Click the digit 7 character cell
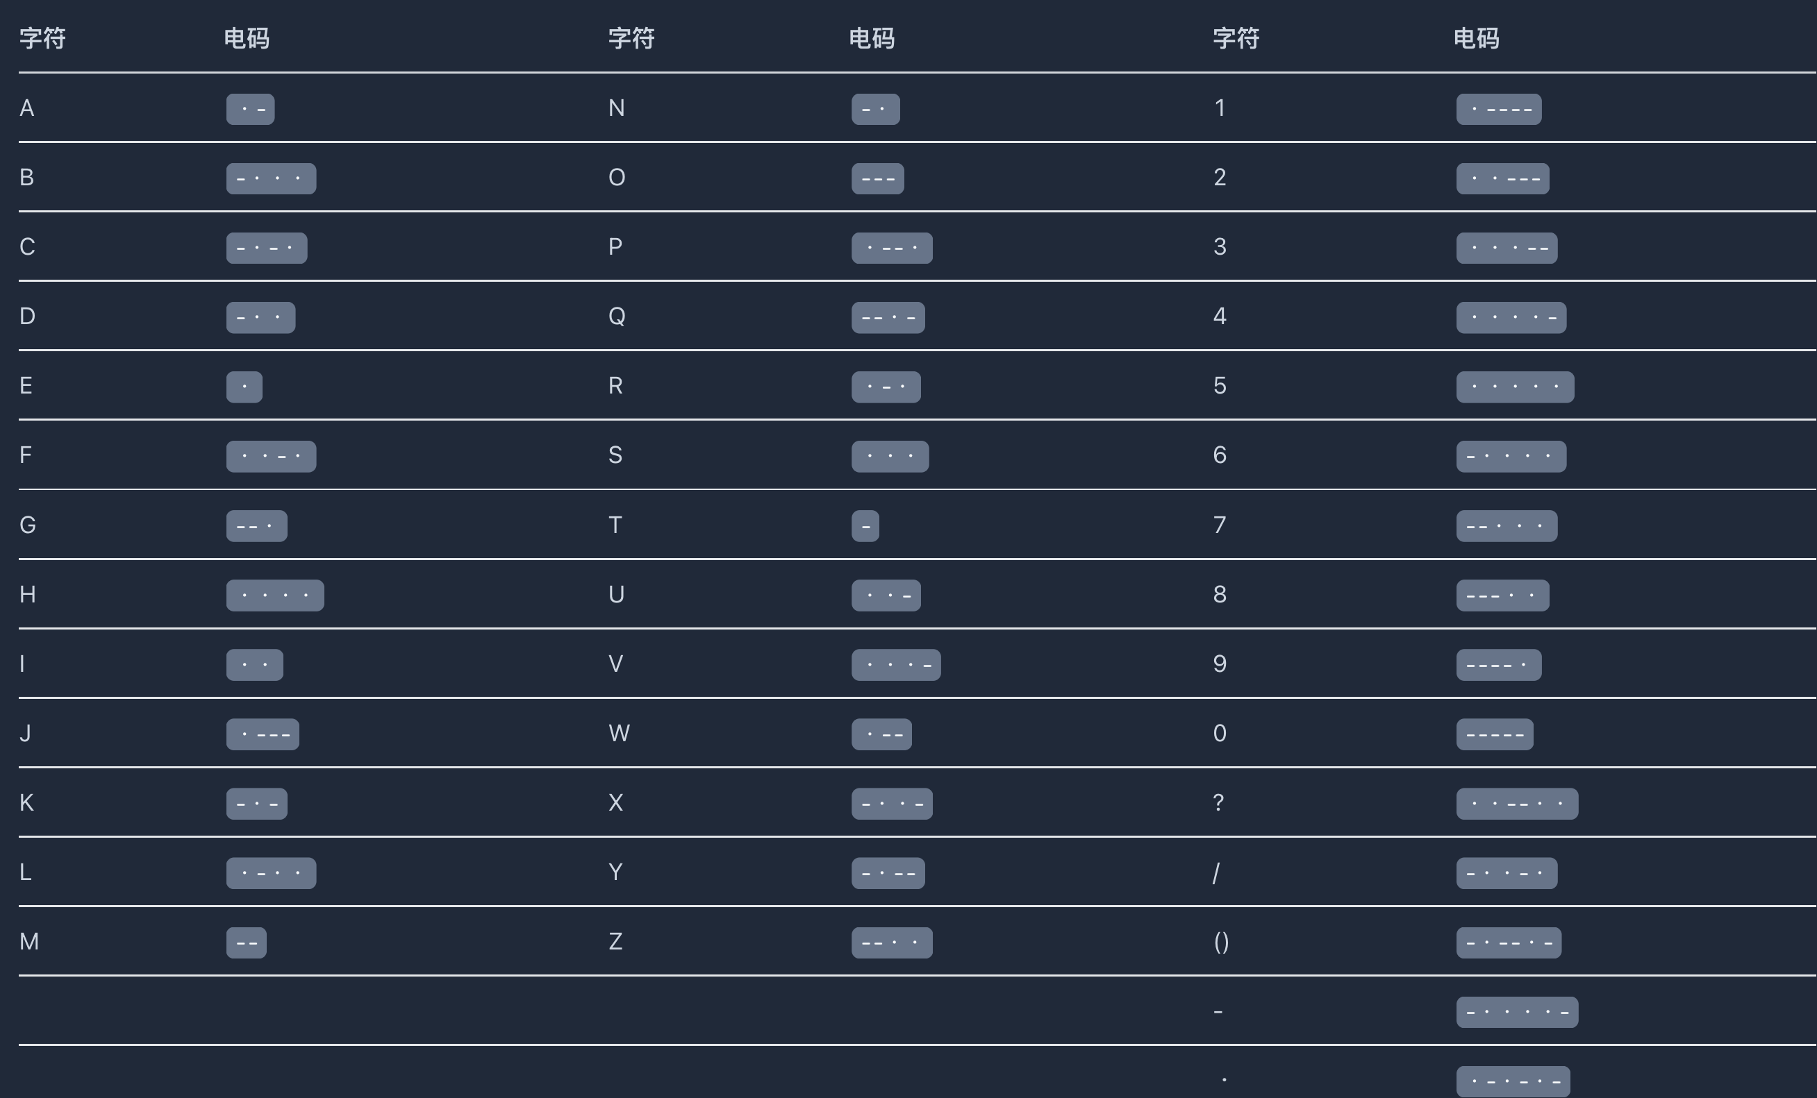The image size is (1817, 1098). (1220, 525)
